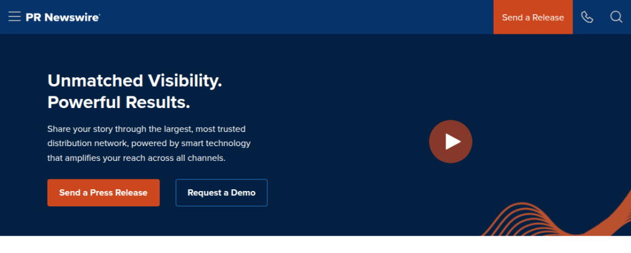This screenshot has width=631, height=253.
Task: Open the hamburger navigation menu
Action: (15, 17)
